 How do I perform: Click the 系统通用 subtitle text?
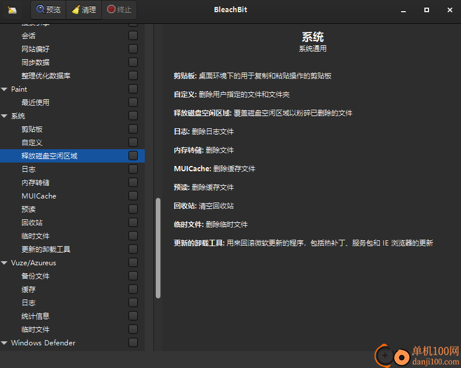pos(313,49)
